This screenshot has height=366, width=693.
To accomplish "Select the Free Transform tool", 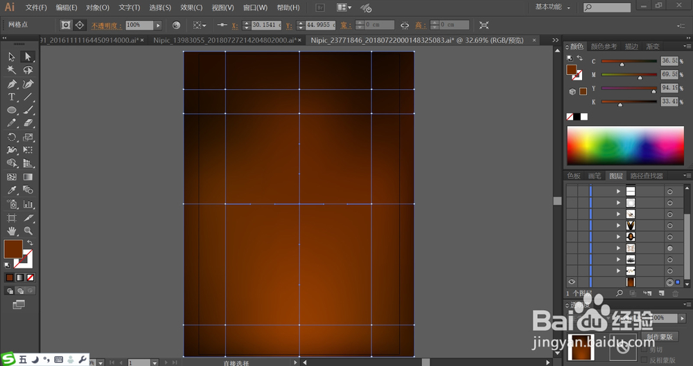I will (28, 150).
